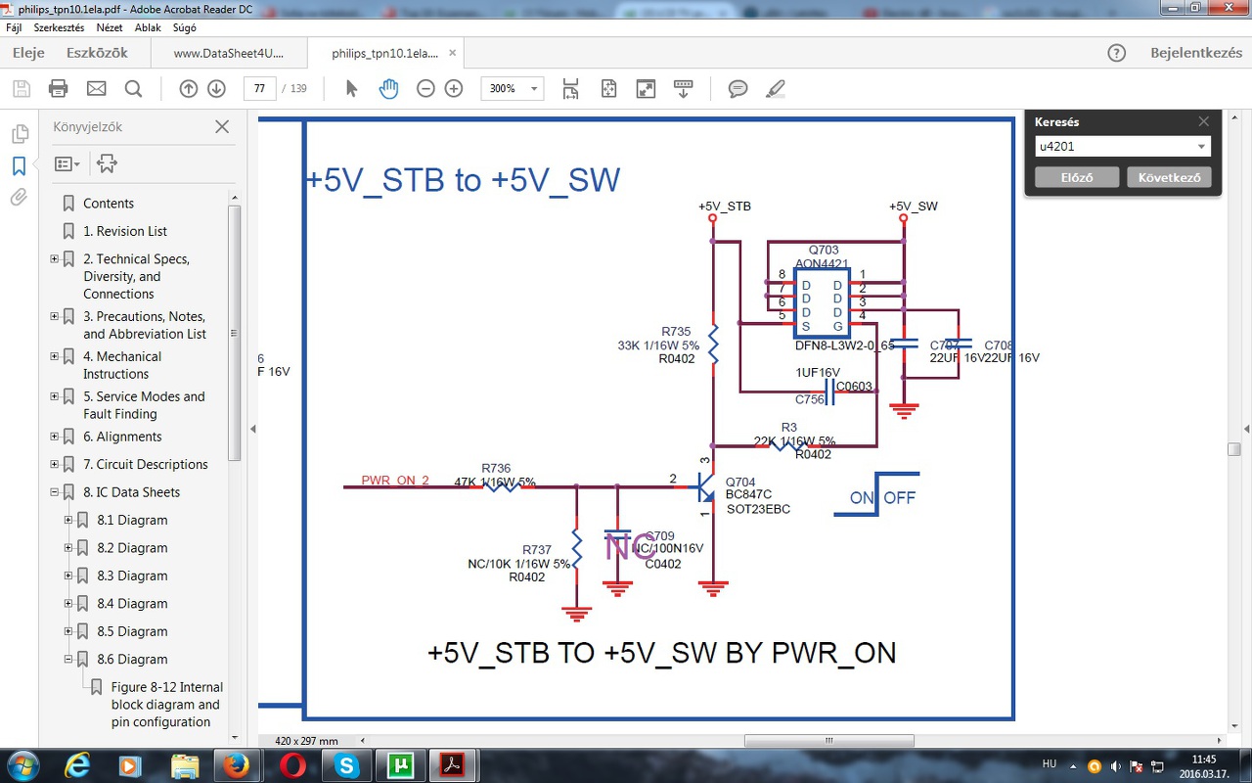Click the Zoom in plus icon
The width and height of the screenshot is (1252, 783).
454,89
